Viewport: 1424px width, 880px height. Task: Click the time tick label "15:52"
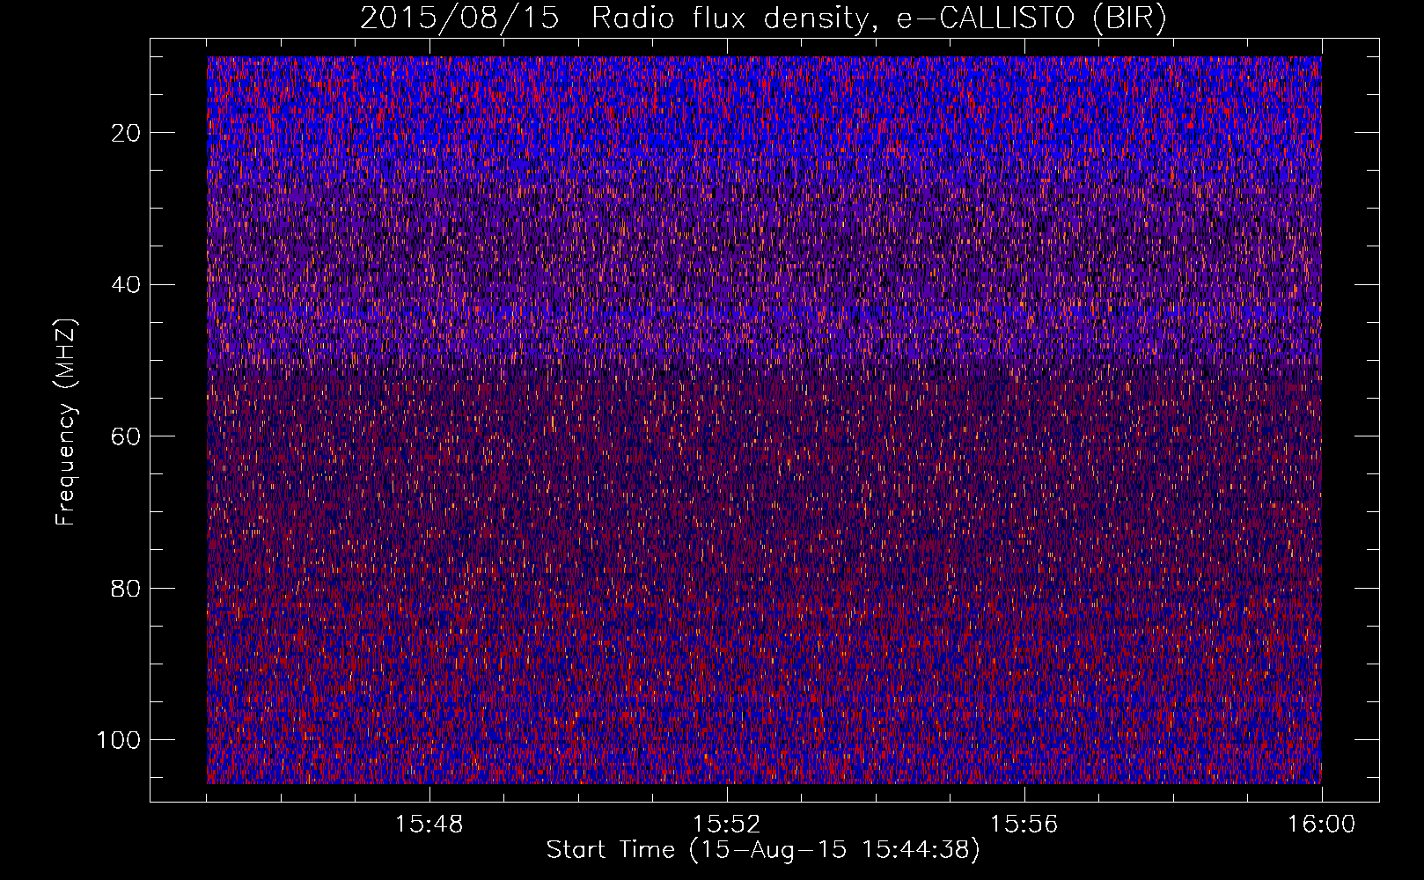727,825
